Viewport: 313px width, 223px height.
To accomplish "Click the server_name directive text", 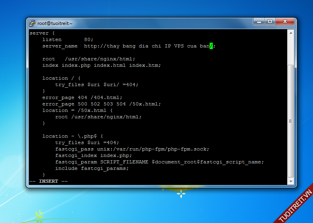I will 60,46.
